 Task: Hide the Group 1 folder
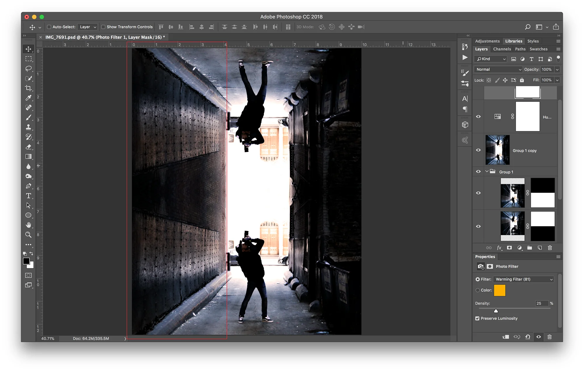click(x=478, y=171)
